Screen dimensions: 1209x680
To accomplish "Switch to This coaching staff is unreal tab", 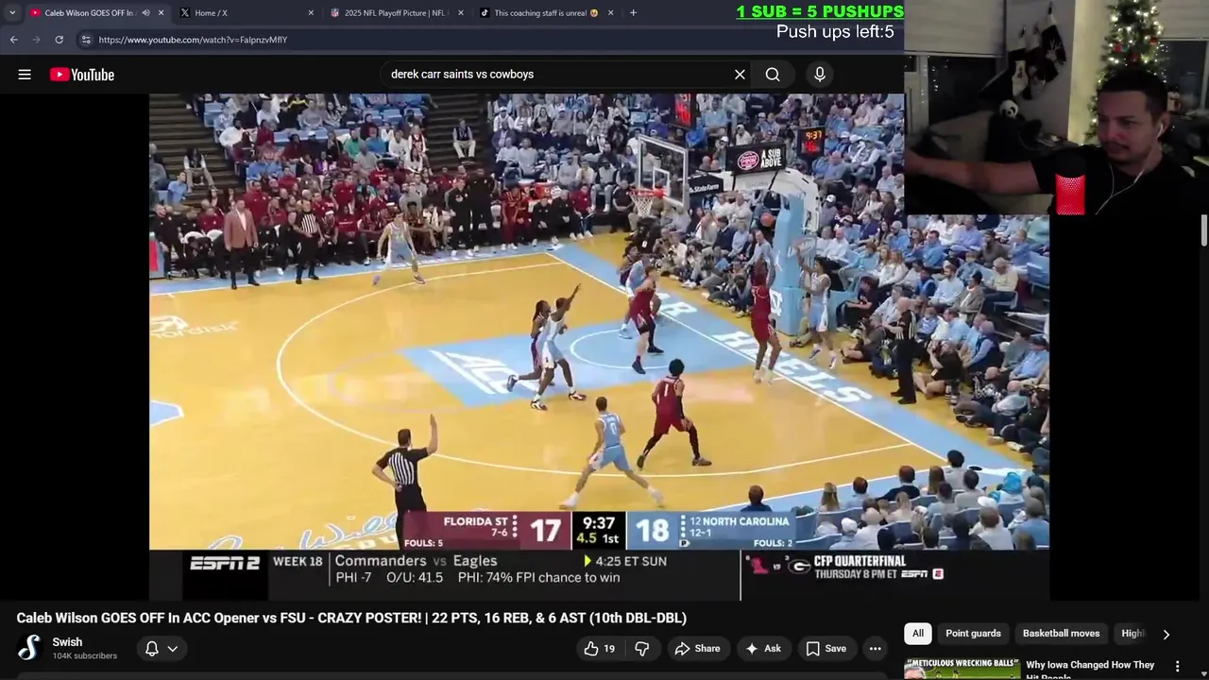I will (545, 13).
